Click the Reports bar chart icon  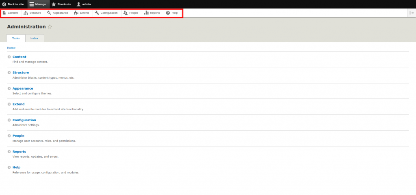point(146,13)
